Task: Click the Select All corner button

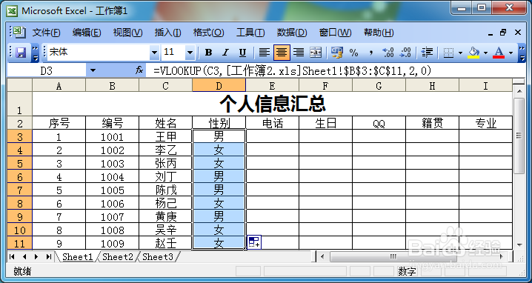Action: 20,85
